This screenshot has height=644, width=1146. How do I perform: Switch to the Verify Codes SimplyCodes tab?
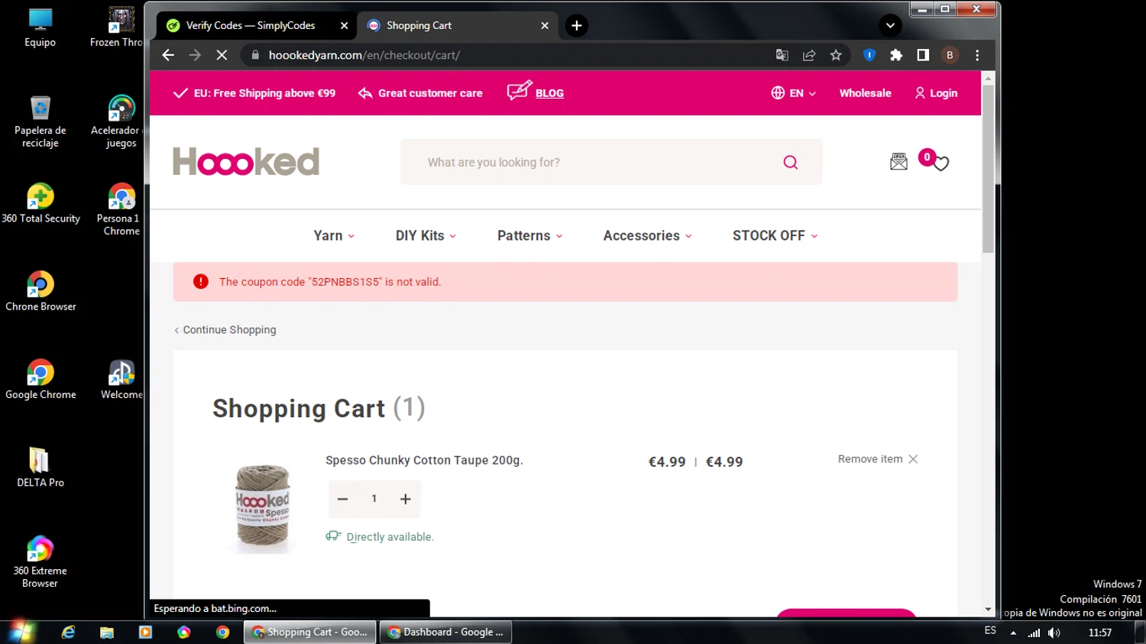tap(251, 25)
